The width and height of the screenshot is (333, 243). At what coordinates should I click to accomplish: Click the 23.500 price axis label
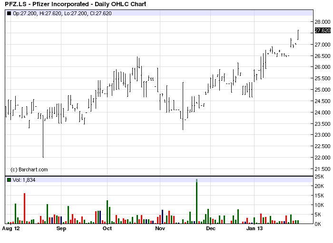point(323,124)
